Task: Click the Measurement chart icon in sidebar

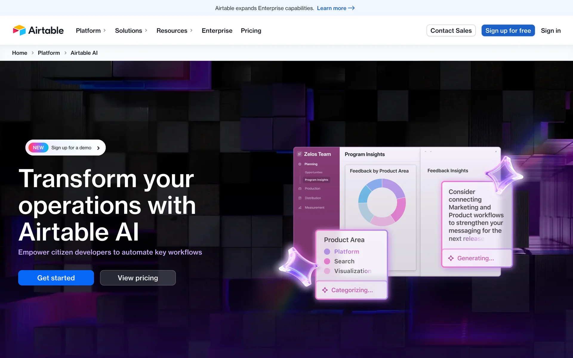Action: point(300,208)
